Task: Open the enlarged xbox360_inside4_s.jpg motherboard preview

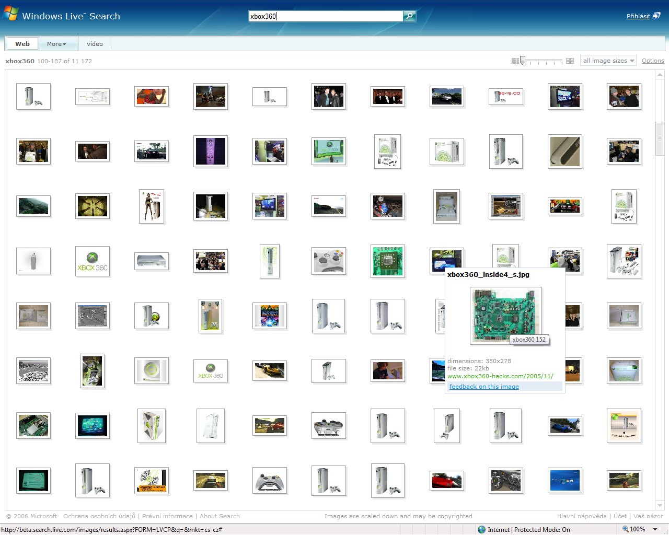Action: [x=505, y=316]
